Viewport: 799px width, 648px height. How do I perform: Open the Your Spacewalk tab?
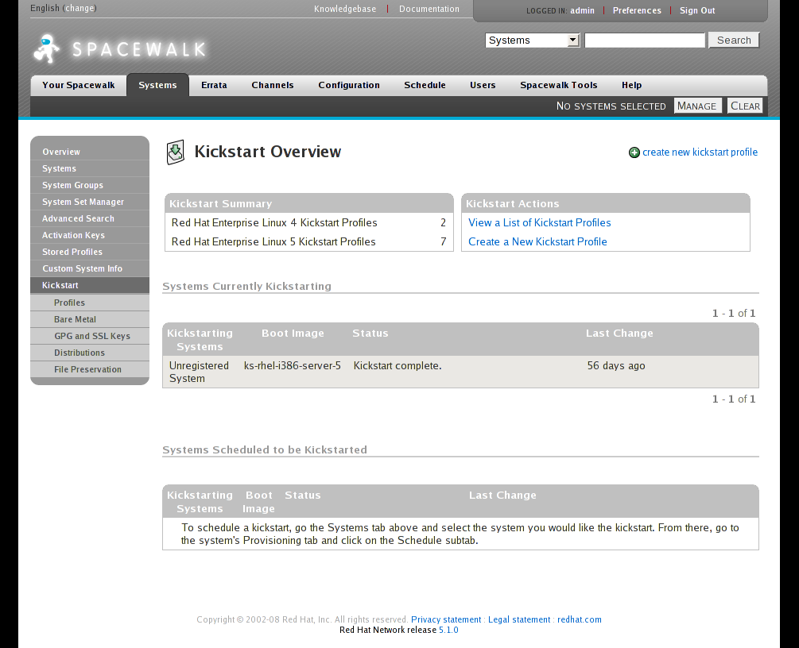[79, 85]
